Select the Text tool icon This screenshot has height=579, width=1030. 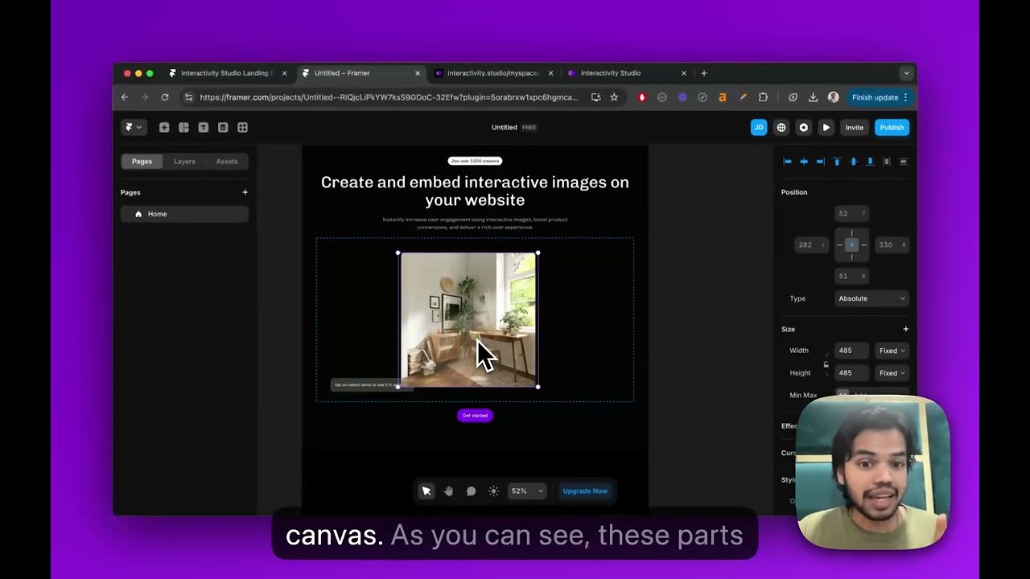coord(204,127)
